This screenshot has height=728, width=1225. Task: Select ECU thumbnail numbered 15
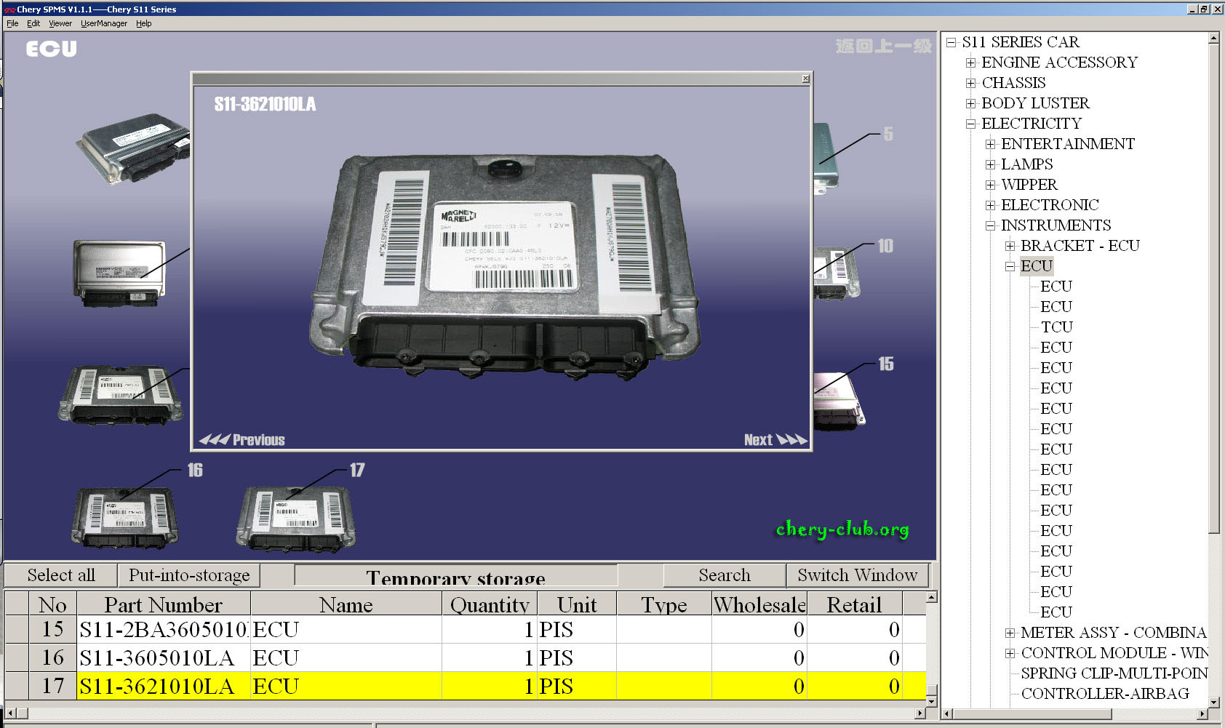click(838, 401)
